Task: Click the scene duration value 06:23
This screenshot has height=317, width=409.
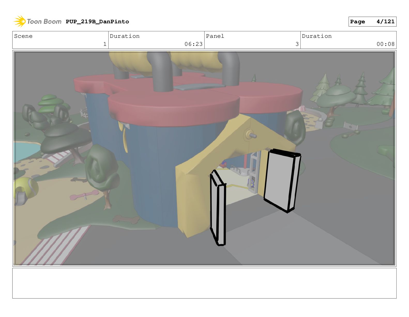Action: 193,44
